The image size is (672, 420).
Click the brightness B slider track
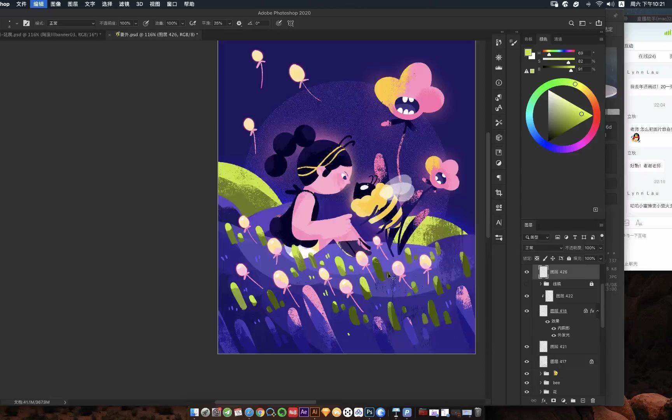[559, 67]
